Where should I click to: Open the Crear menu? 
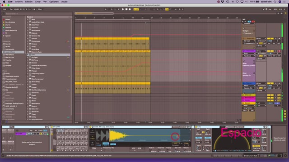tap(38, 2)
